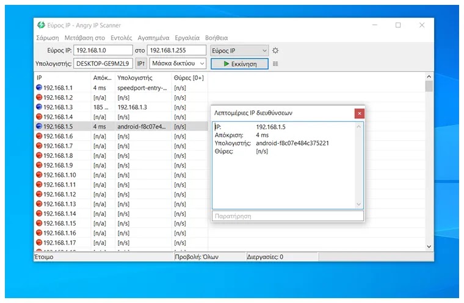The image size is (464, 303).
Task: Open the Μετάβαση στο menu
Action: (85, 38)
